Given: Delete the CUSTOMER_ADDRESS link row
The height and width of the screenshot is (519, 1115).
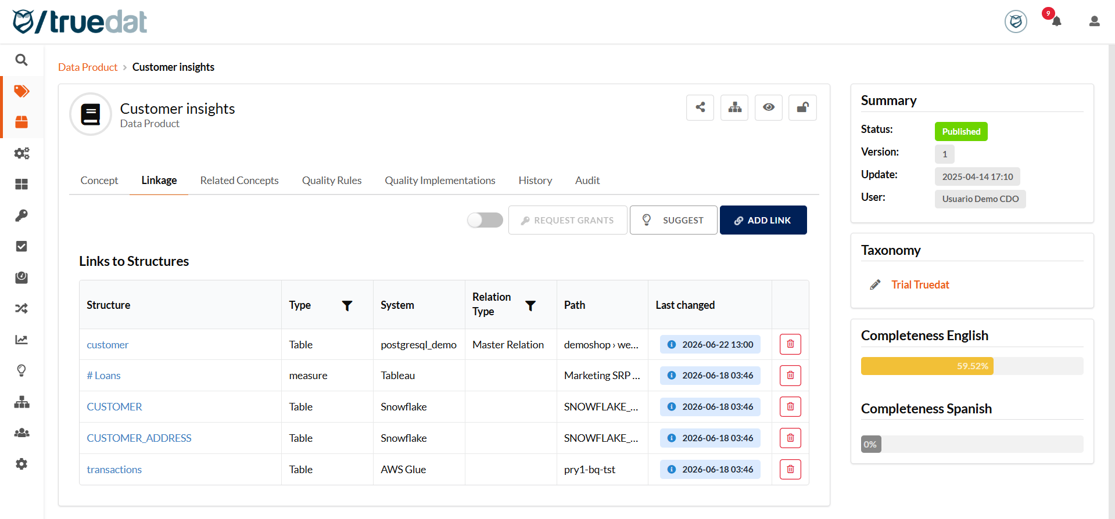Looking at the screenshot, I should coord(790,438).
